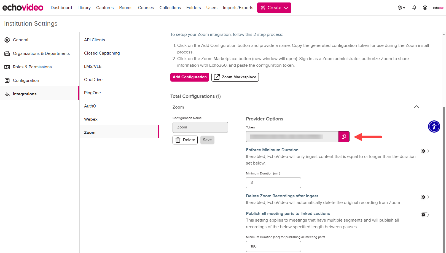Select the Integrations sidebar icon

(x=7, y=94)
